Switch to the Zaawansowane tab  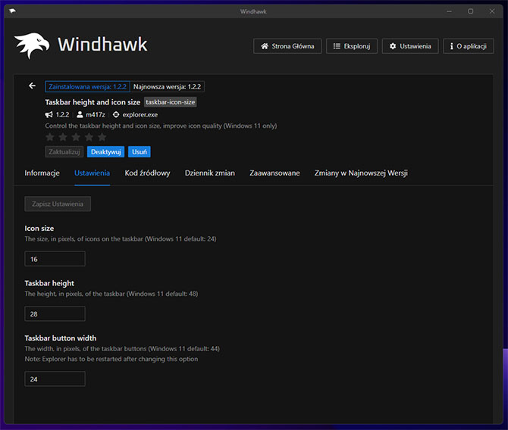[x=274, y=173]
